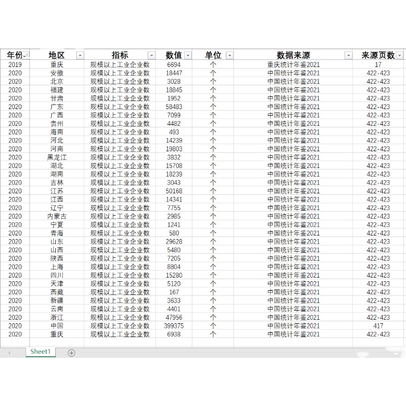
Task: Select the 年份 header cell
Action: point(15,55)
